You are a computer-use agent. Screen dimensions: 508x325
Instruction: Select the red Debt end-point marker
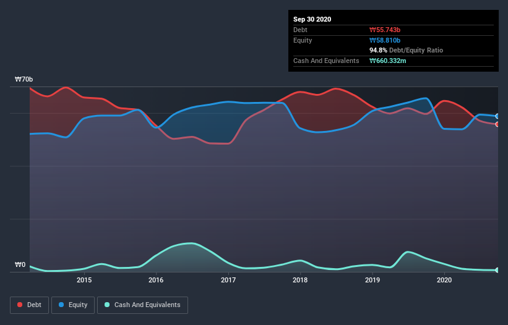[497, 124]
